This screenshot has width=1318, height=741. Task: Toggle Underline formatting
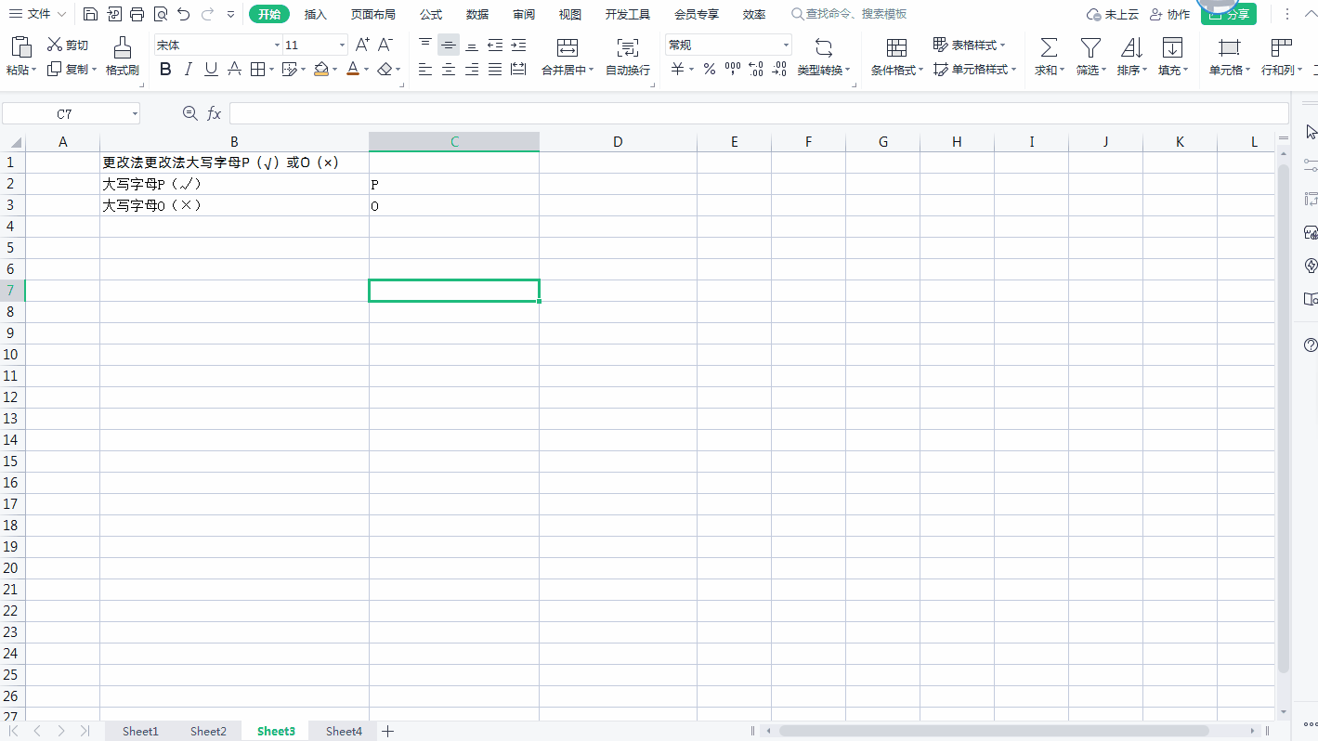pos(211,69)
